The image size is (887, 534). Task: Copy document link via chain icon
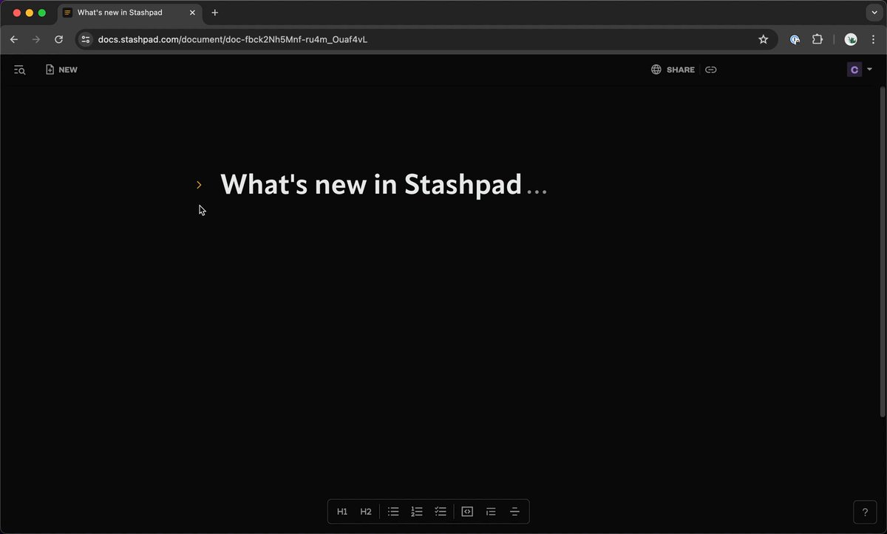point(710,70)
